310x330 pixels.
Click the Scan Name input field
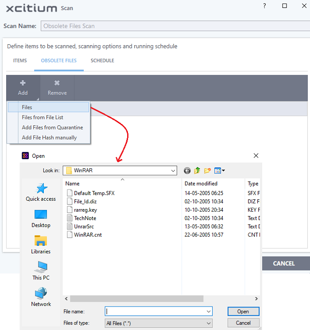[175, 26]
